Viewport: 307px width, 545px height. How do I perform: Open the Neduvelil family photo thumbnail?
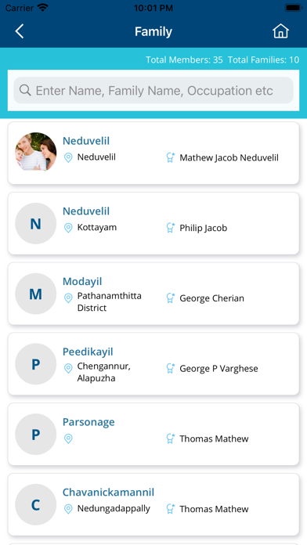35,152
